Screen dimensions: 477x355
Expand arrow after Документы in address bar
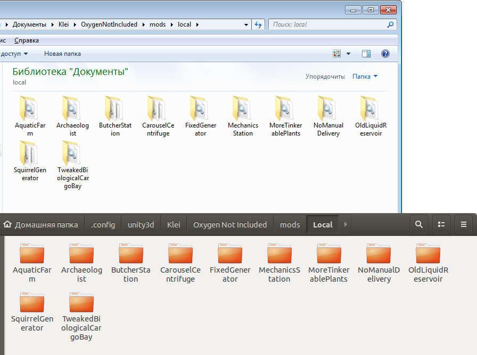pyautogui.click(x=52, y=24)
